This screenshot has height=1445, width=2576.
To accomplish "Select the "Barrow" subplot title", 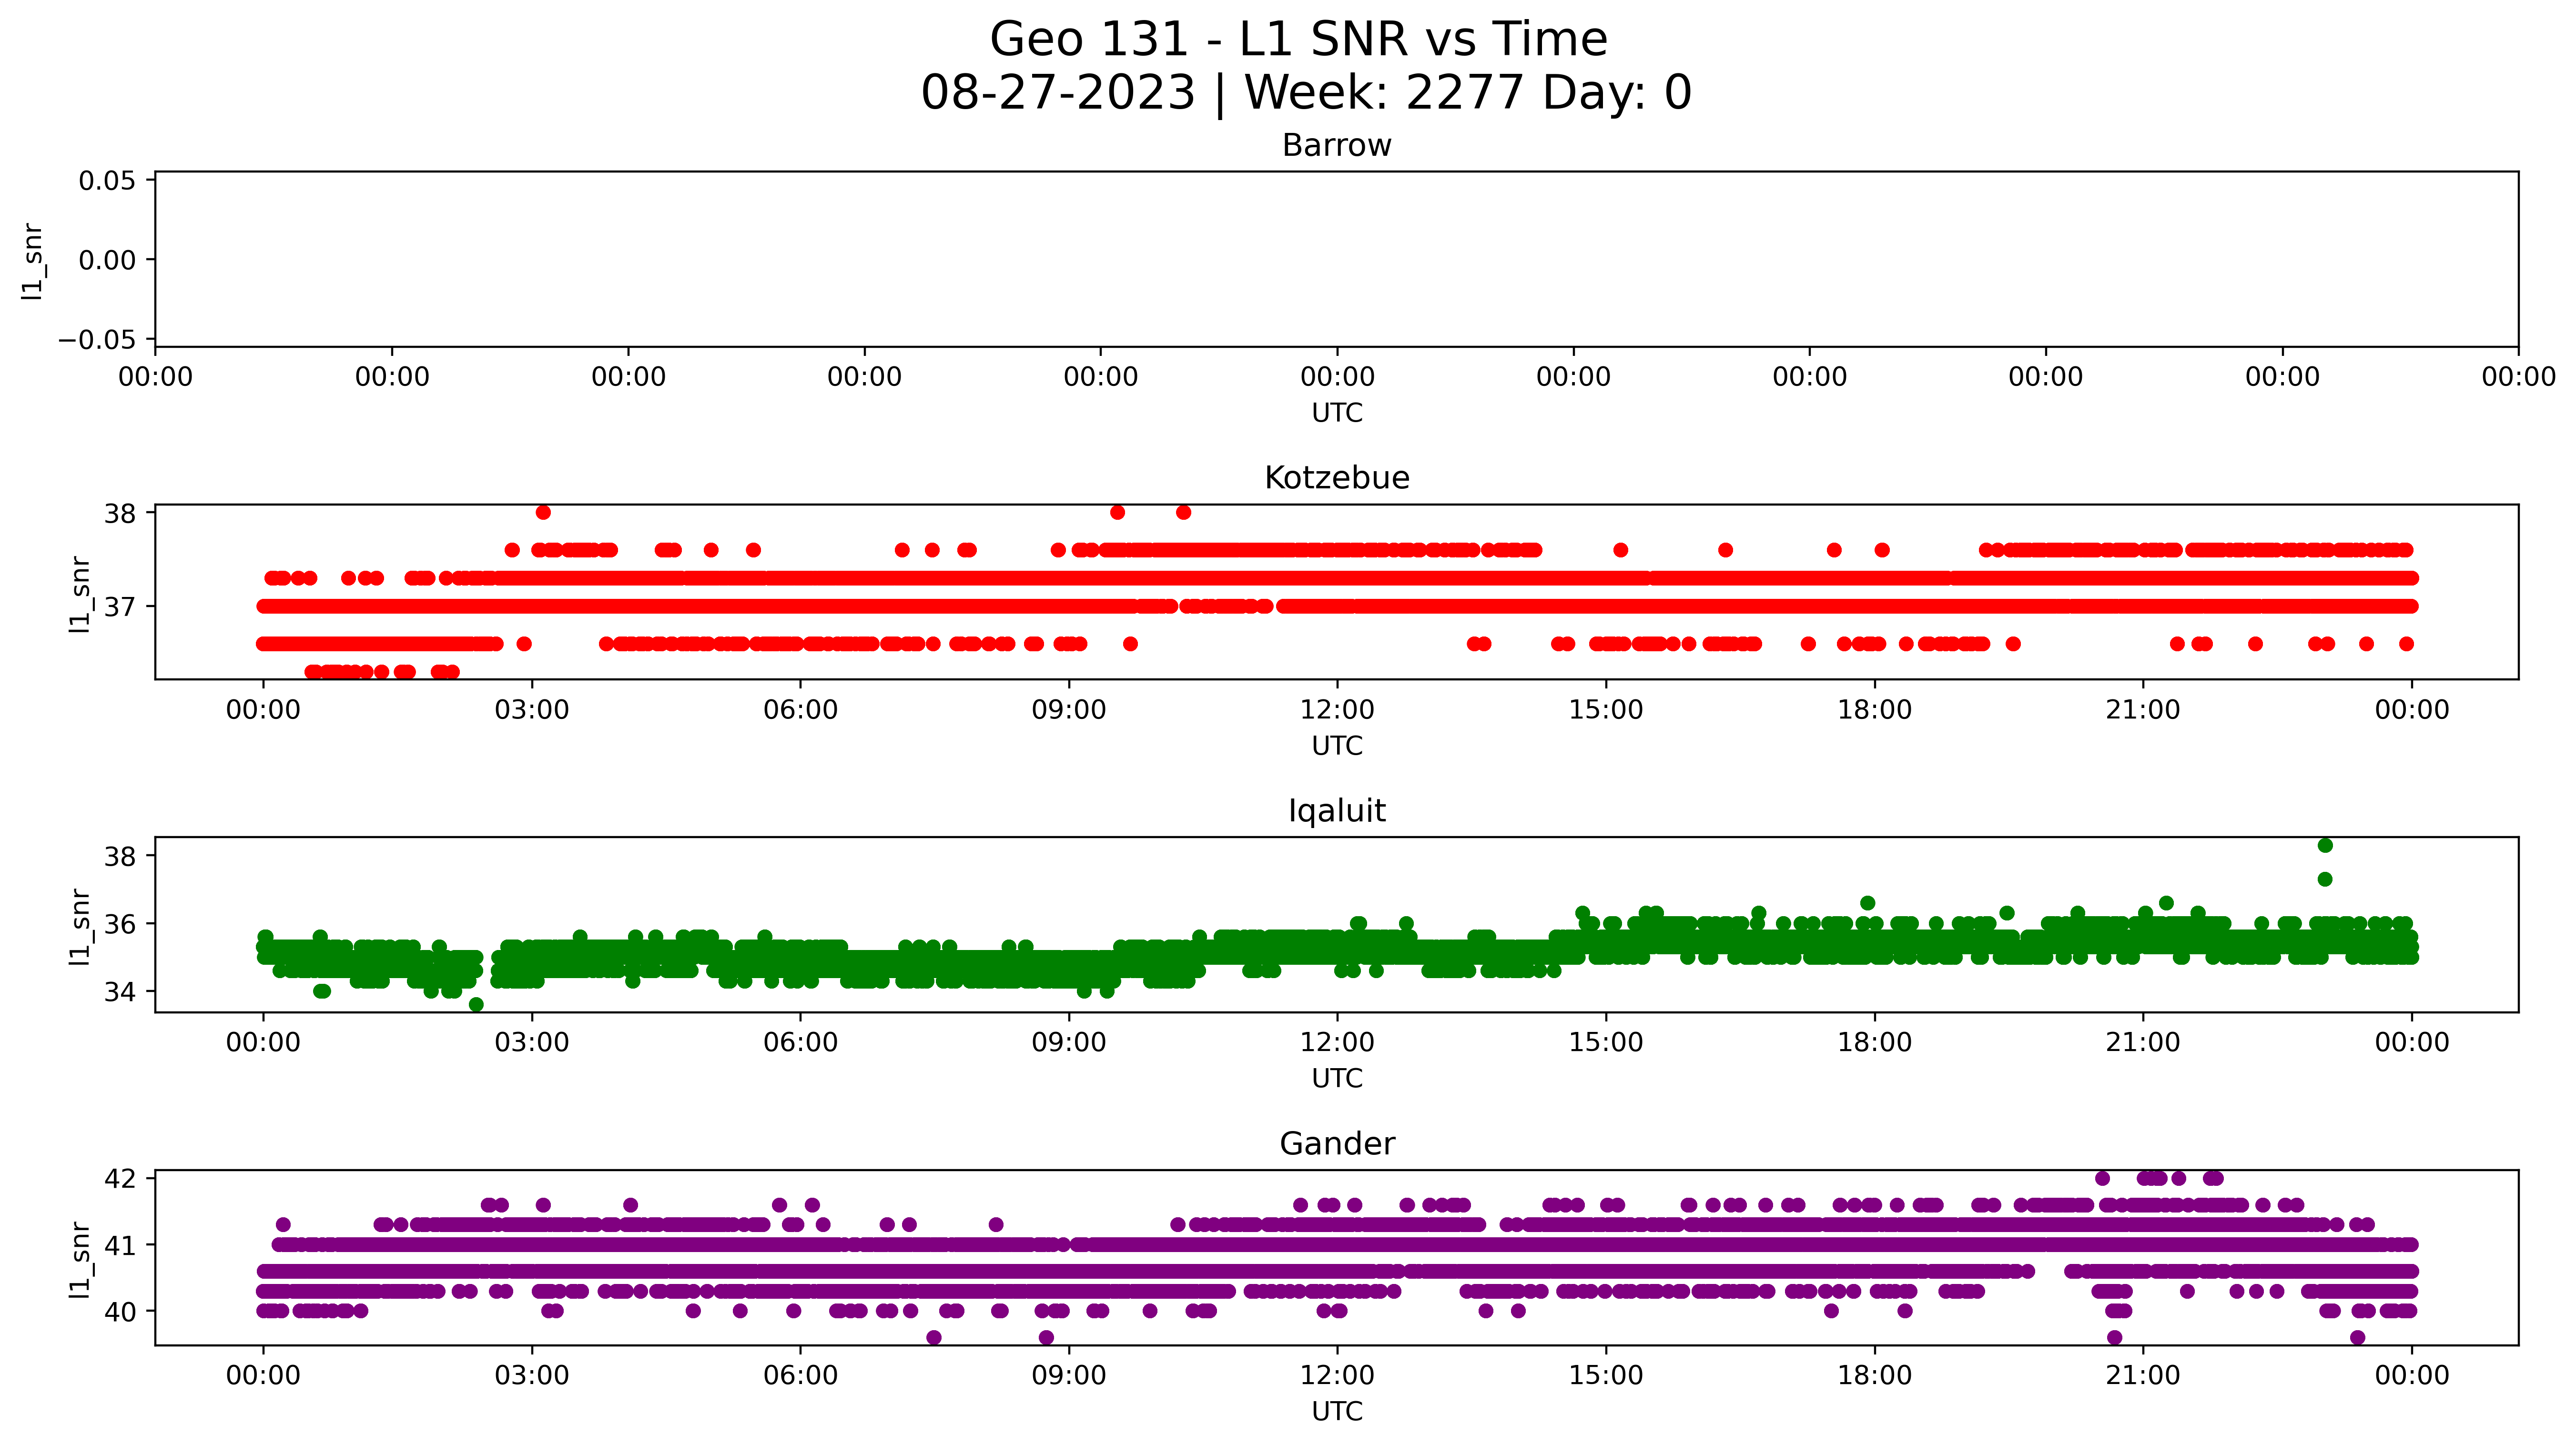I will [1337, 146].
